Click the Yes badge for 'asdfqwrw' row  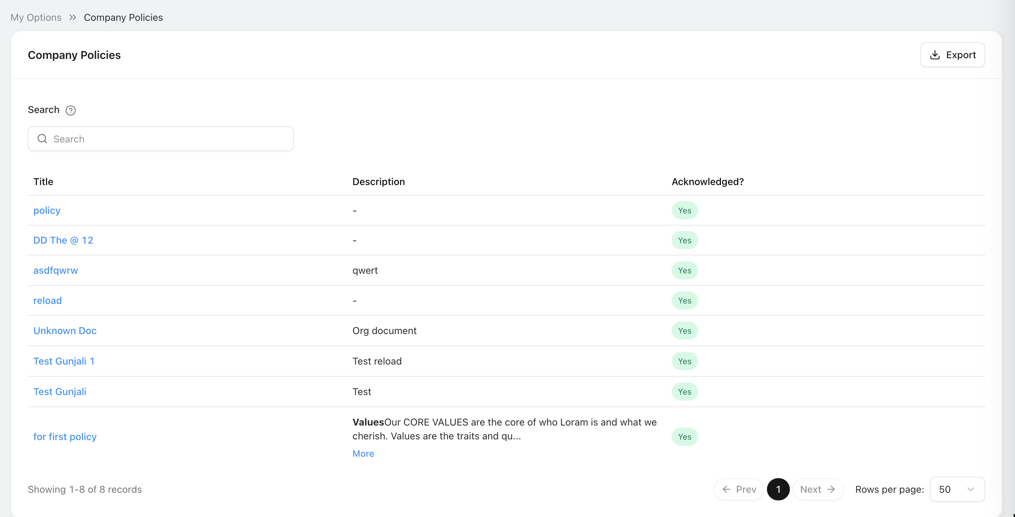click(x=685, y=270)
